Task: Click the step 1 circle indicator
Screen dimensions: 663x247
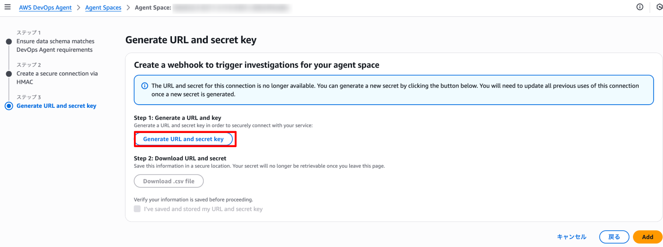Action: point(8,42)
